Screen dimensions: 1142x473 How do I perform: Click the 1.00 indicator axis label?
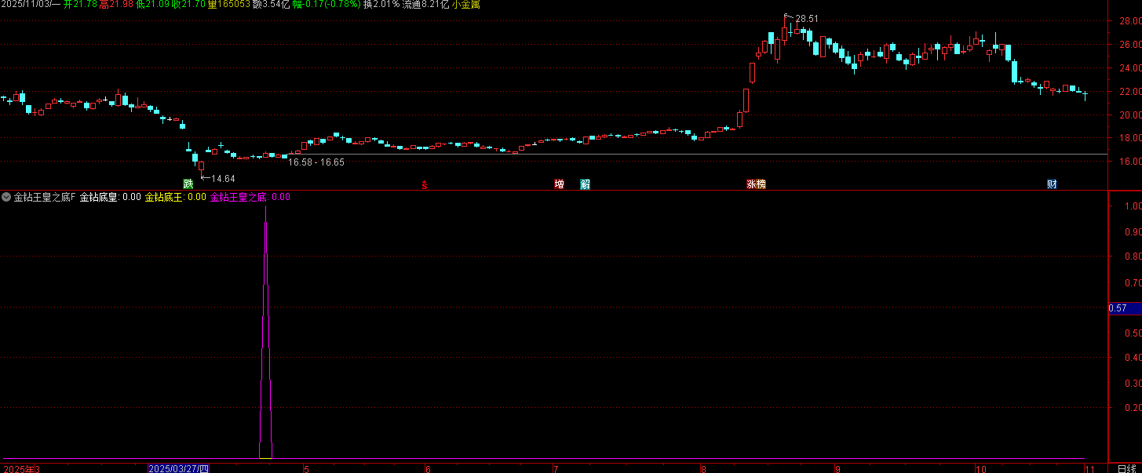coord(1132,206)
